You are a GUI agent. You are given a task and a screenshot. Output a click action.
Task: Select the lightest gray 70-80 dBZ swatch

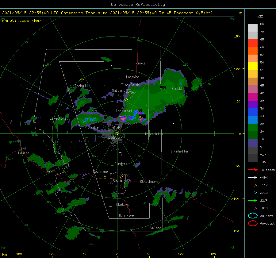click(253, 28)
